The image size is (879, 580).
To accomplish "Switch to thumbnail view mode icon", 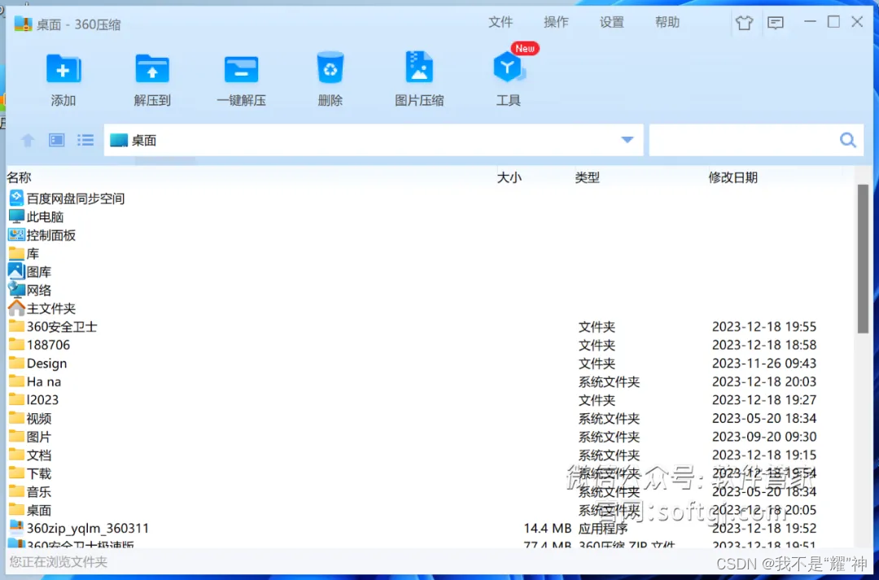I will click(57, 140).
